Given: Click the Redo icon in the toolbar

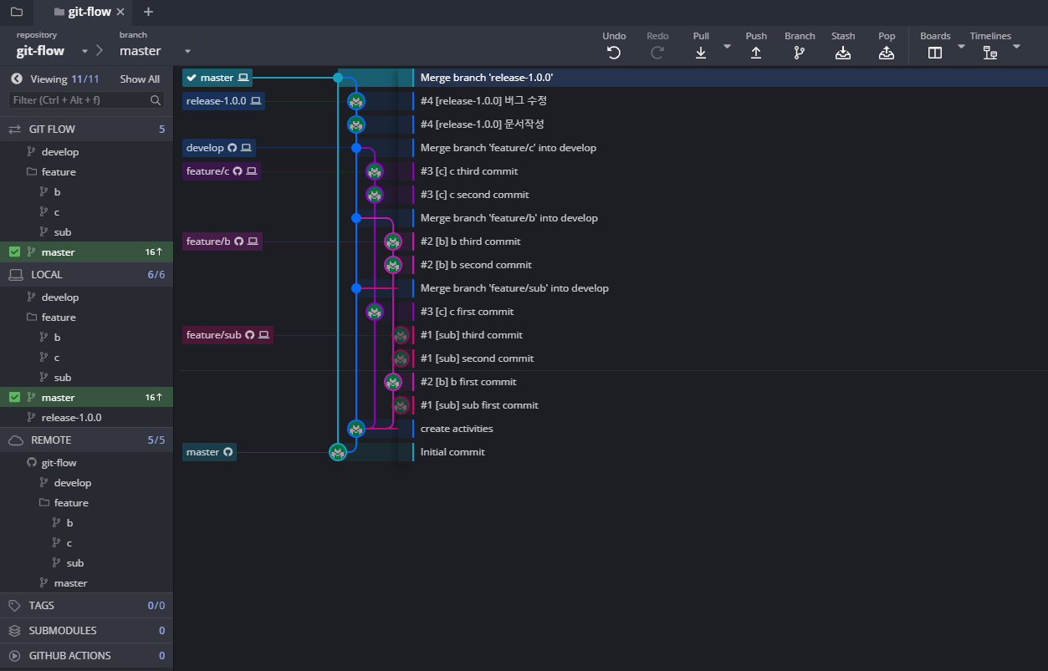Looking at the screenshot, I should click(657, 51).
